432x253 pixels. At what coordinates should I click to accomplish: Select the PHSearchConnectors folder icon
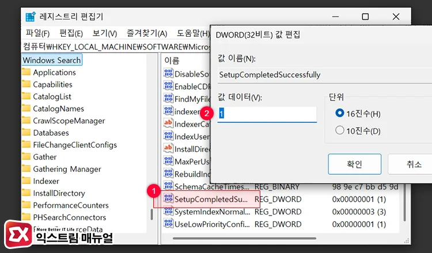click(26, 217)
